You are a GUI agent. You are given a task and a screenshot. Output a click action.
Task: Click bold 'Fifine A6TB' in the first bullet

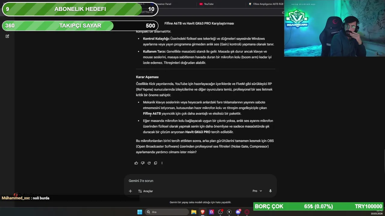(152, 114)
